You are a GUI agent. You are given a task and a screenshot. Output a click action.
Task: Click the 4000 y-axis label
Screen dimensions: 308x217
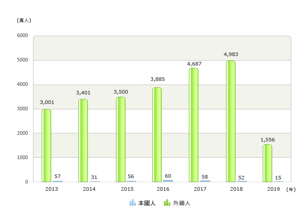point(22,84)
